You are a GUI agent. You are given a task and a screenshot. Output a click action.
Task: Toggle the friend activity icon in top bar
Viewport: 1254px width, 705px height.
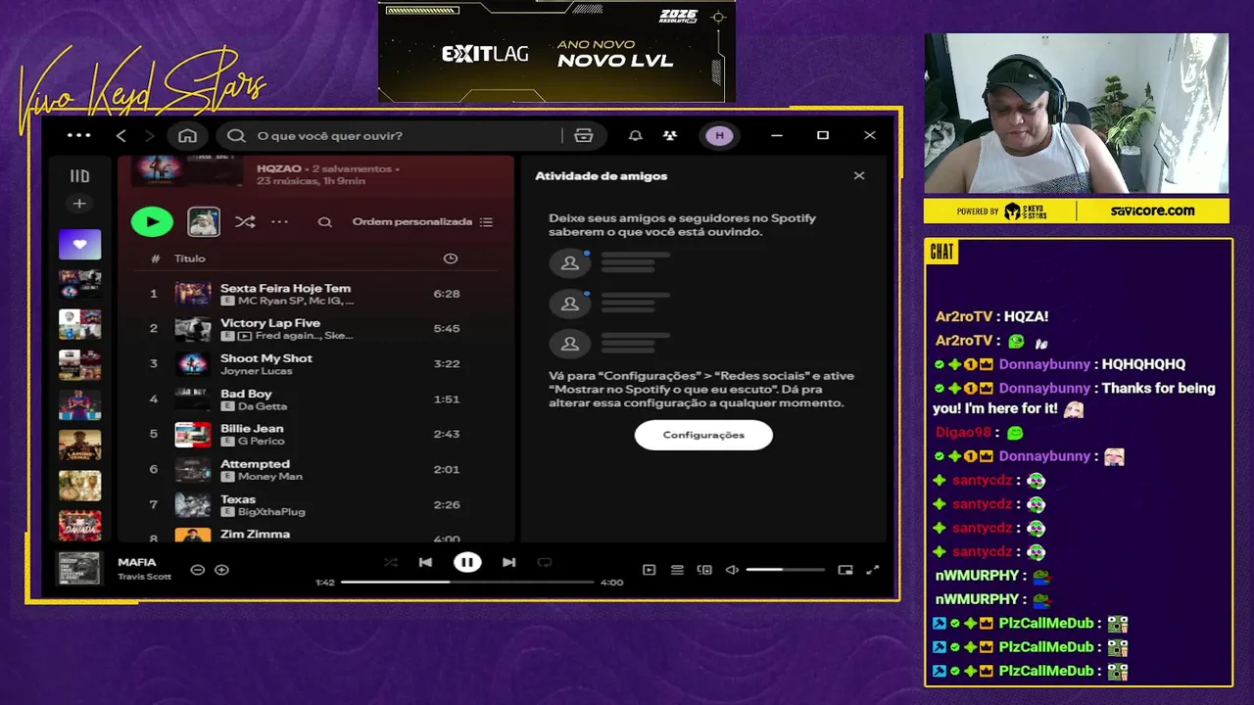(x=670, y=135)
